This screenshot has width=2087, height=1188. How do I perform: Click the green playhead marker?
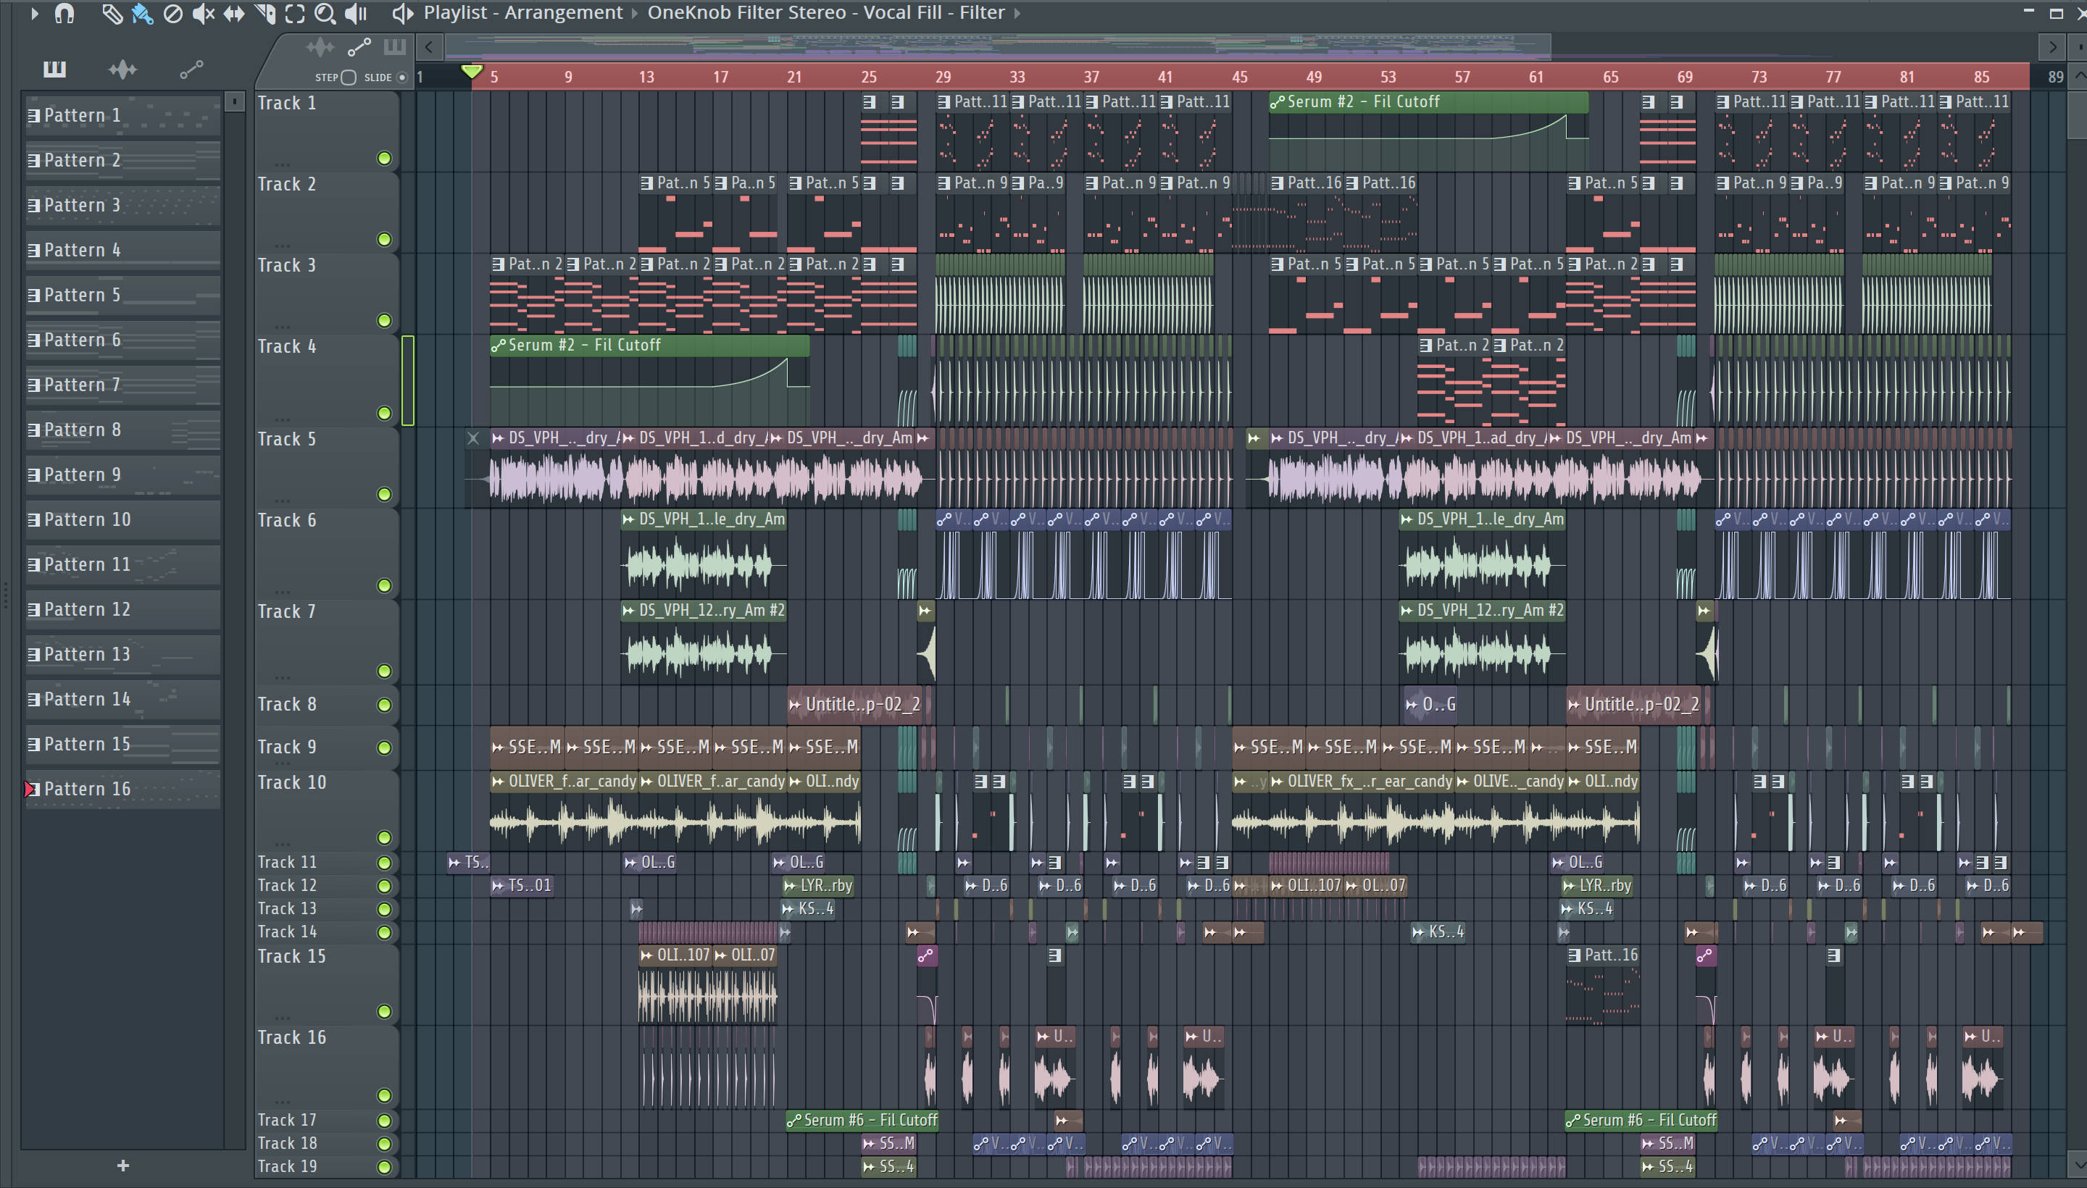471,72
